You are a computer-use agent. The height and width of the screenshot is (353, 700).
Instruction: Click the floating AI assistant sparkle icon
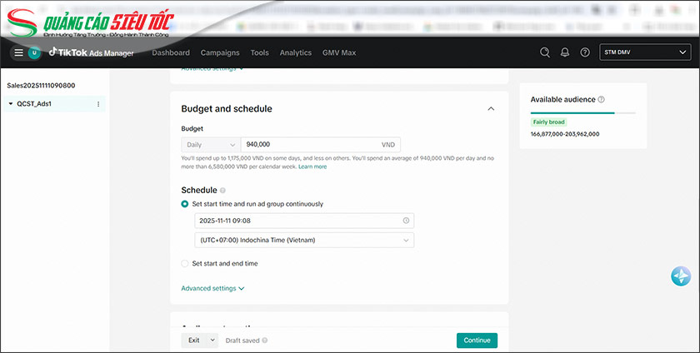tap(681, 276)
